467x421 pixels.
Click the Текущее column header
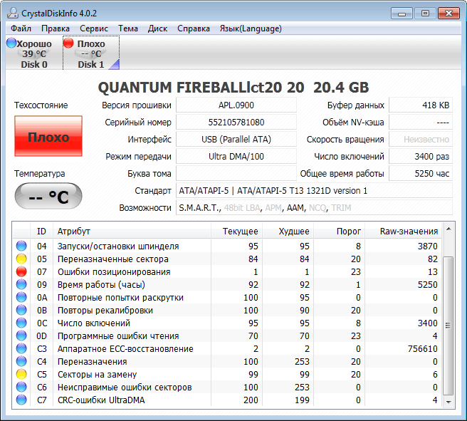point(236,231)
